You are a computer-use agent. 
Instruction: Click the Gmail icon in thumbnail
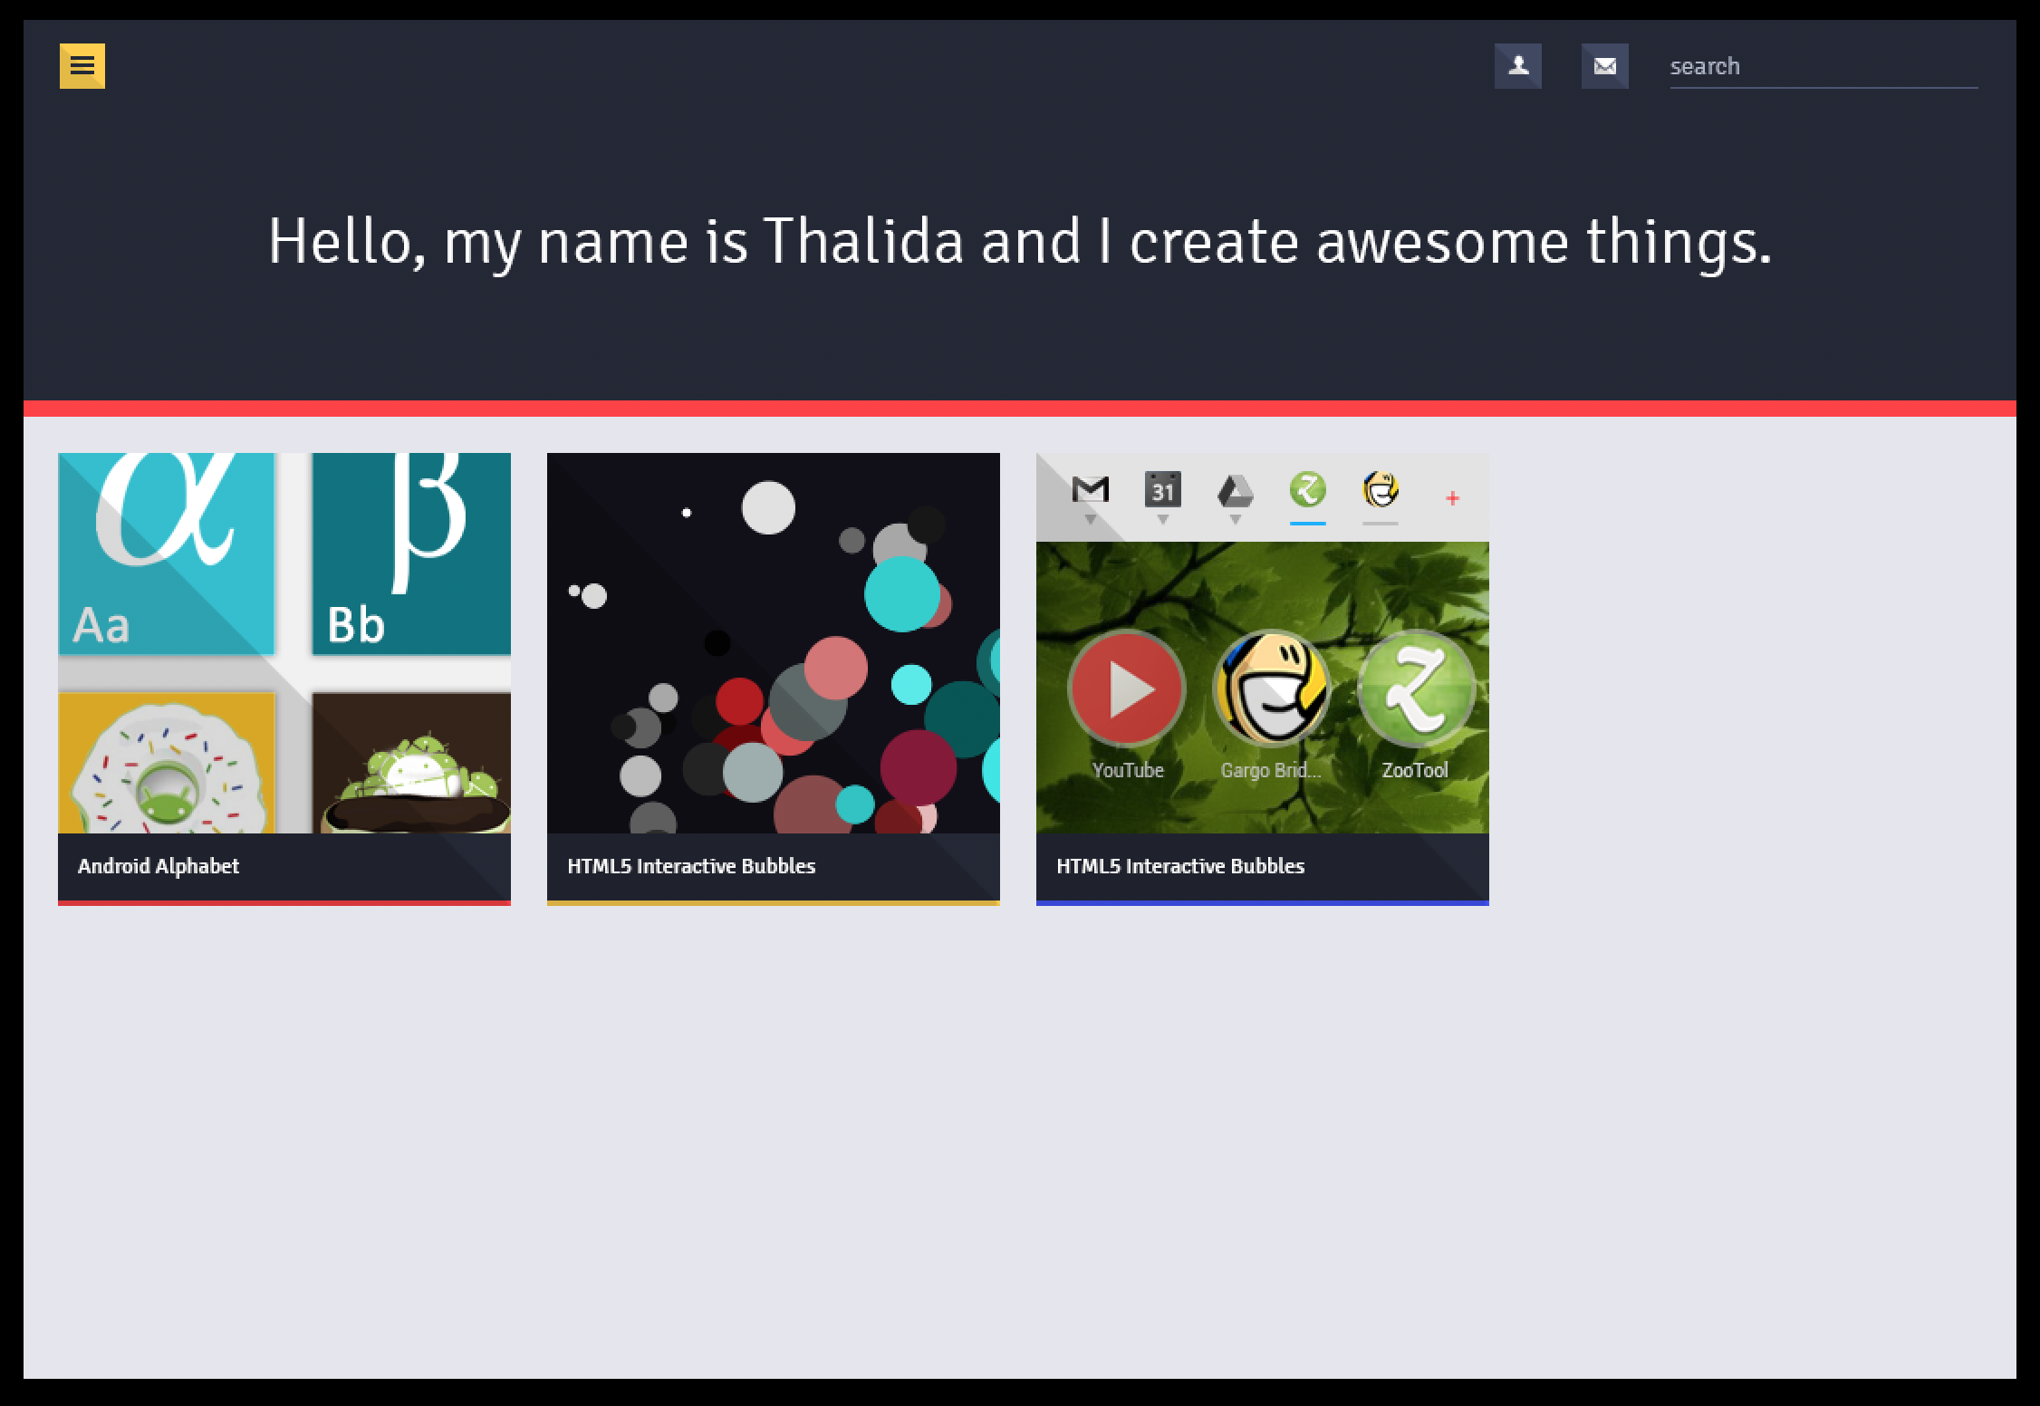1090,490
